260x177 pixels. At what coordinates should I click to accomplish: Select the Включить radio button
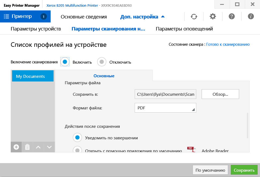point(65,62)
